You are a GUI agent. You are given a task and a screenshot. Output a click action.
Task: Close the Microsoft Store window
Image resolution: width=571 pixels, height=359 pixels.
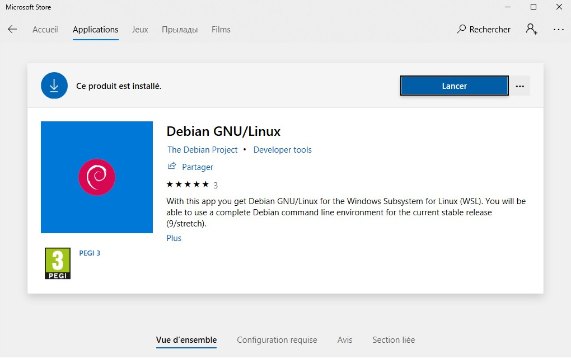pos(559,7)
